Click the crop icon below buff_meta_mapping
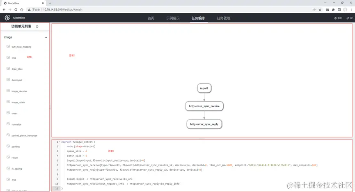Viewport: 355px width, 192px height. click(8, 57)
